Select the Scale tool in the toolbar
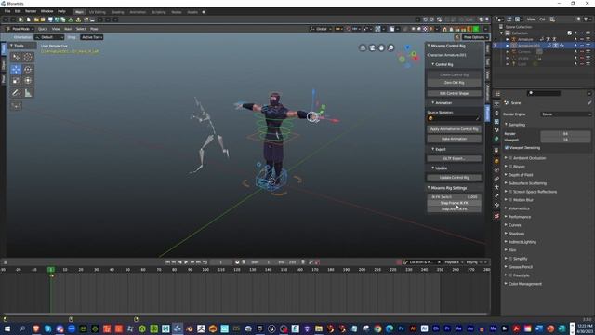 coord(16,81)
